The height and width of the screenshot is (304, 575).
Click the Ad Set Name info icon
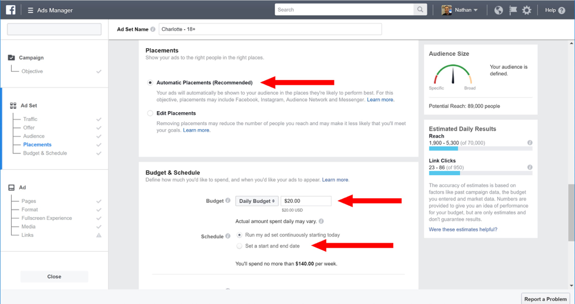pyautogui.click(x=153, y=29)
